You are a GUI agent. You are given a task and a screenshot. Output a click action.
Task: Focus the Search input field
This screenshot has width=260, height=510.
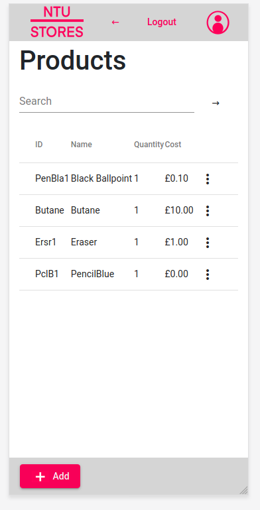(x=107, y=101)
